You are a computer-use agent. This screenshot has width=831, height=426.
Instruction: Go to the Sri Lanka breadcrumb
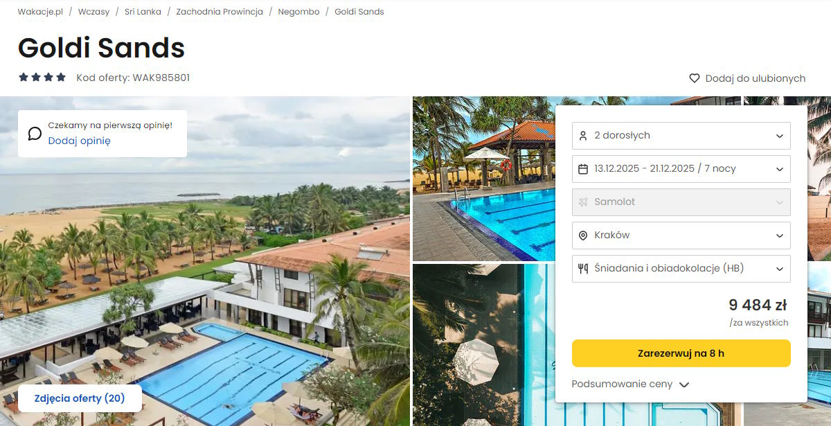point(143,12)
